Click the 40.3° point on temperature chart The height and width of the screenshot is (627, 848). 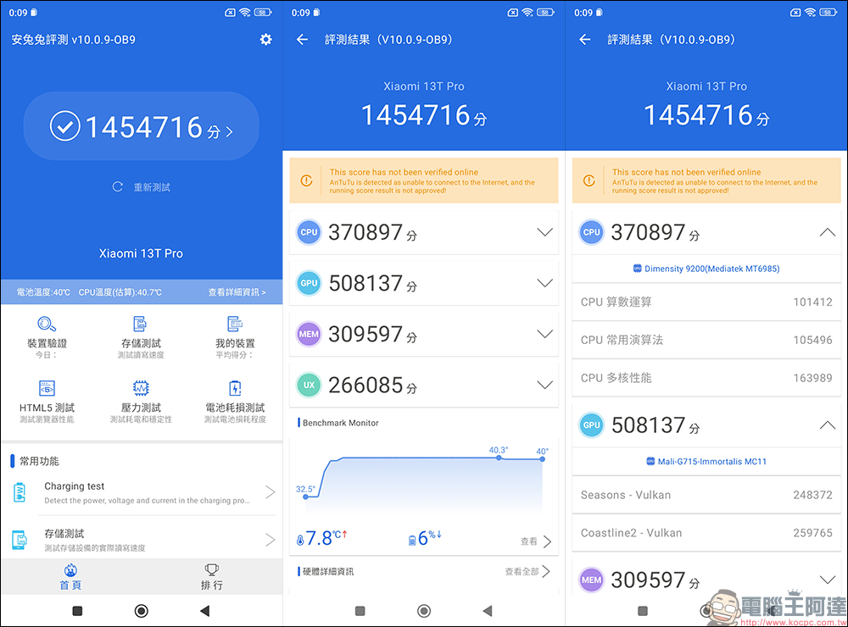[499, 458]
